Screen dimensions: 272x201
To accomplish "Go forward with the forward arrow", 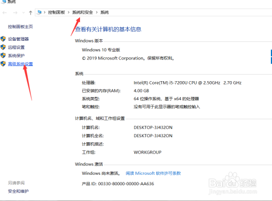I will (x=15, y=13).
